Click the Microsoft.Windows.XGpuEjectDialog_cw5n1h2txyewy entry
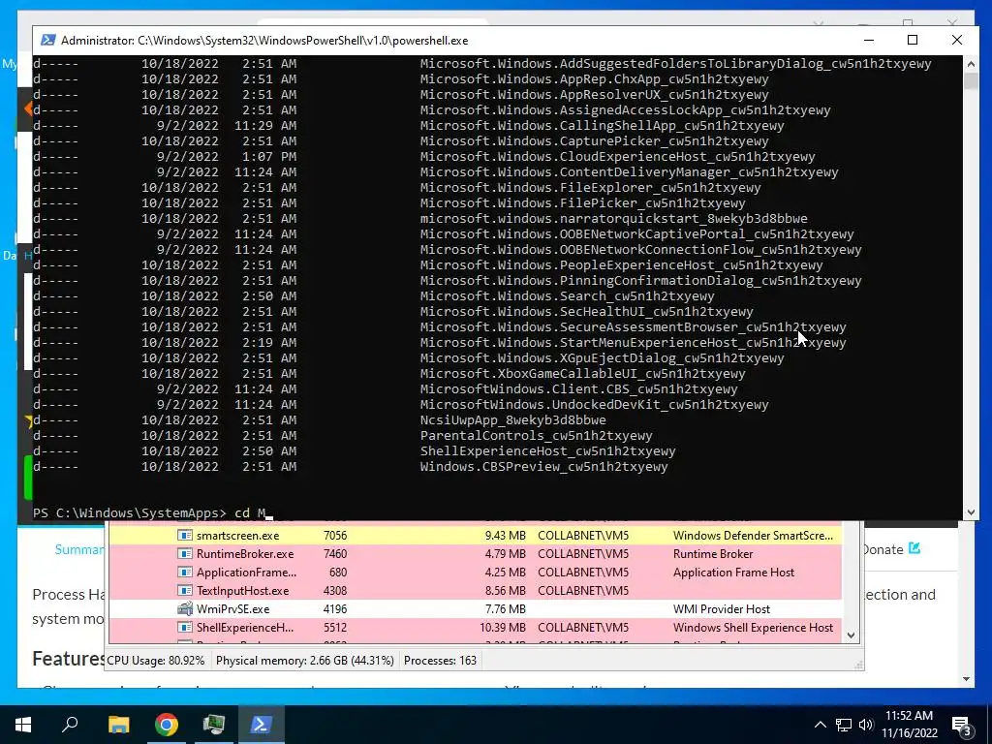The height and width of the screenshot is (744, 992). click(603, 358)
